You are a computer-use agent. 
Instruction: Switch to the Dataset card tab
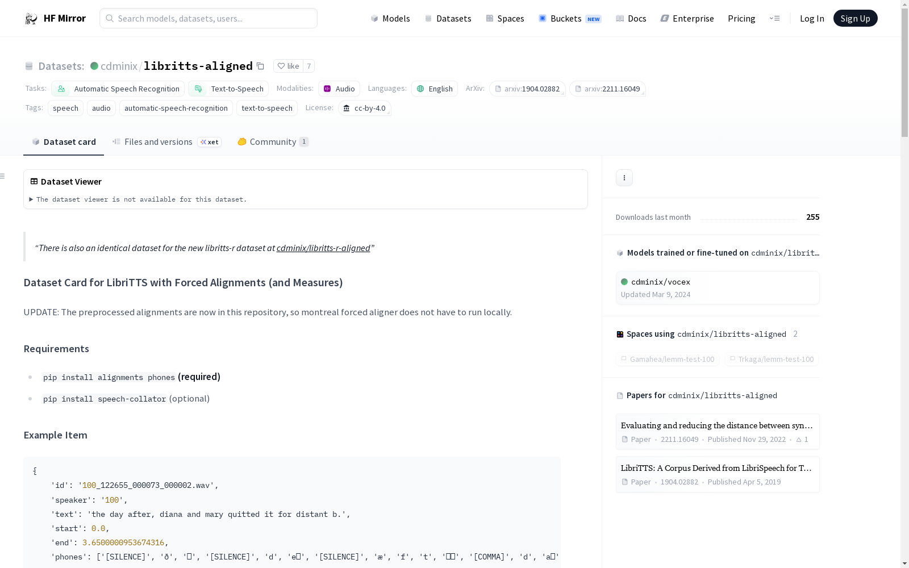pos(64,142)
